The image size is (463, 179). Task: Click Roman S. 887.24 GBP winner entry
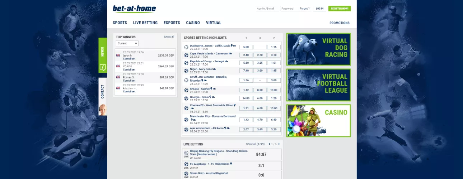pos(145,77)
